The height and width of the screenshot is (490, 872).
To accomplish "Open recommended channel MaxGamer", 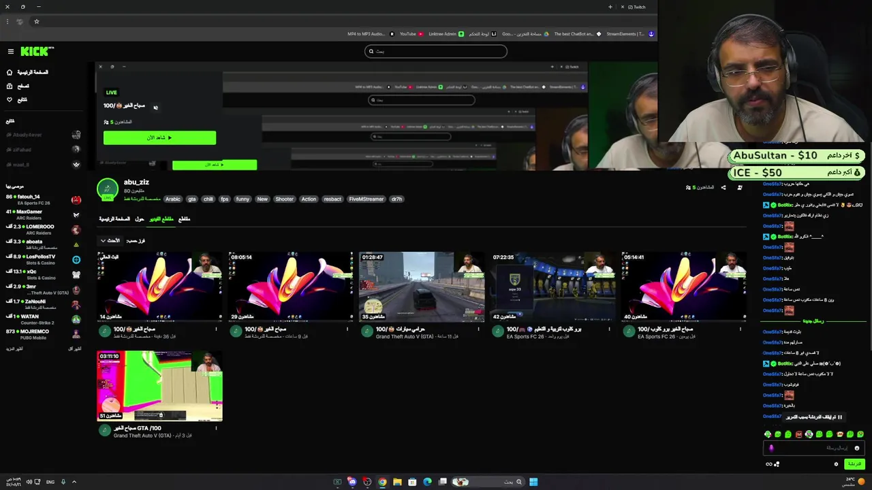I will click(x=42, y=214).
